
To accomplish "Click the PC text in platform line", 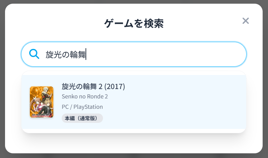I will click(65, 107).
